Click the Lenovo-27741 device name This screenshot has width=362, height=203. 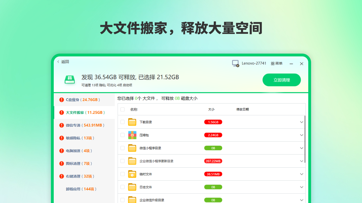pyautogui.click(x=254, y=63)
